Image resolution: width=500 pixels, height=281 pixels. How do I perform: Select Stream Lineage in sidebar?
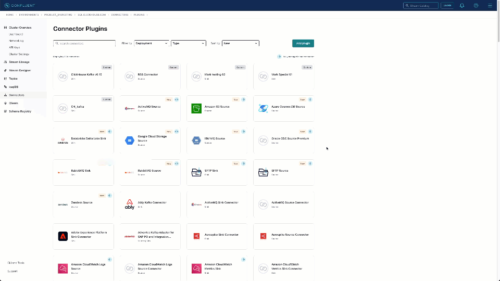tap(19, 62)
